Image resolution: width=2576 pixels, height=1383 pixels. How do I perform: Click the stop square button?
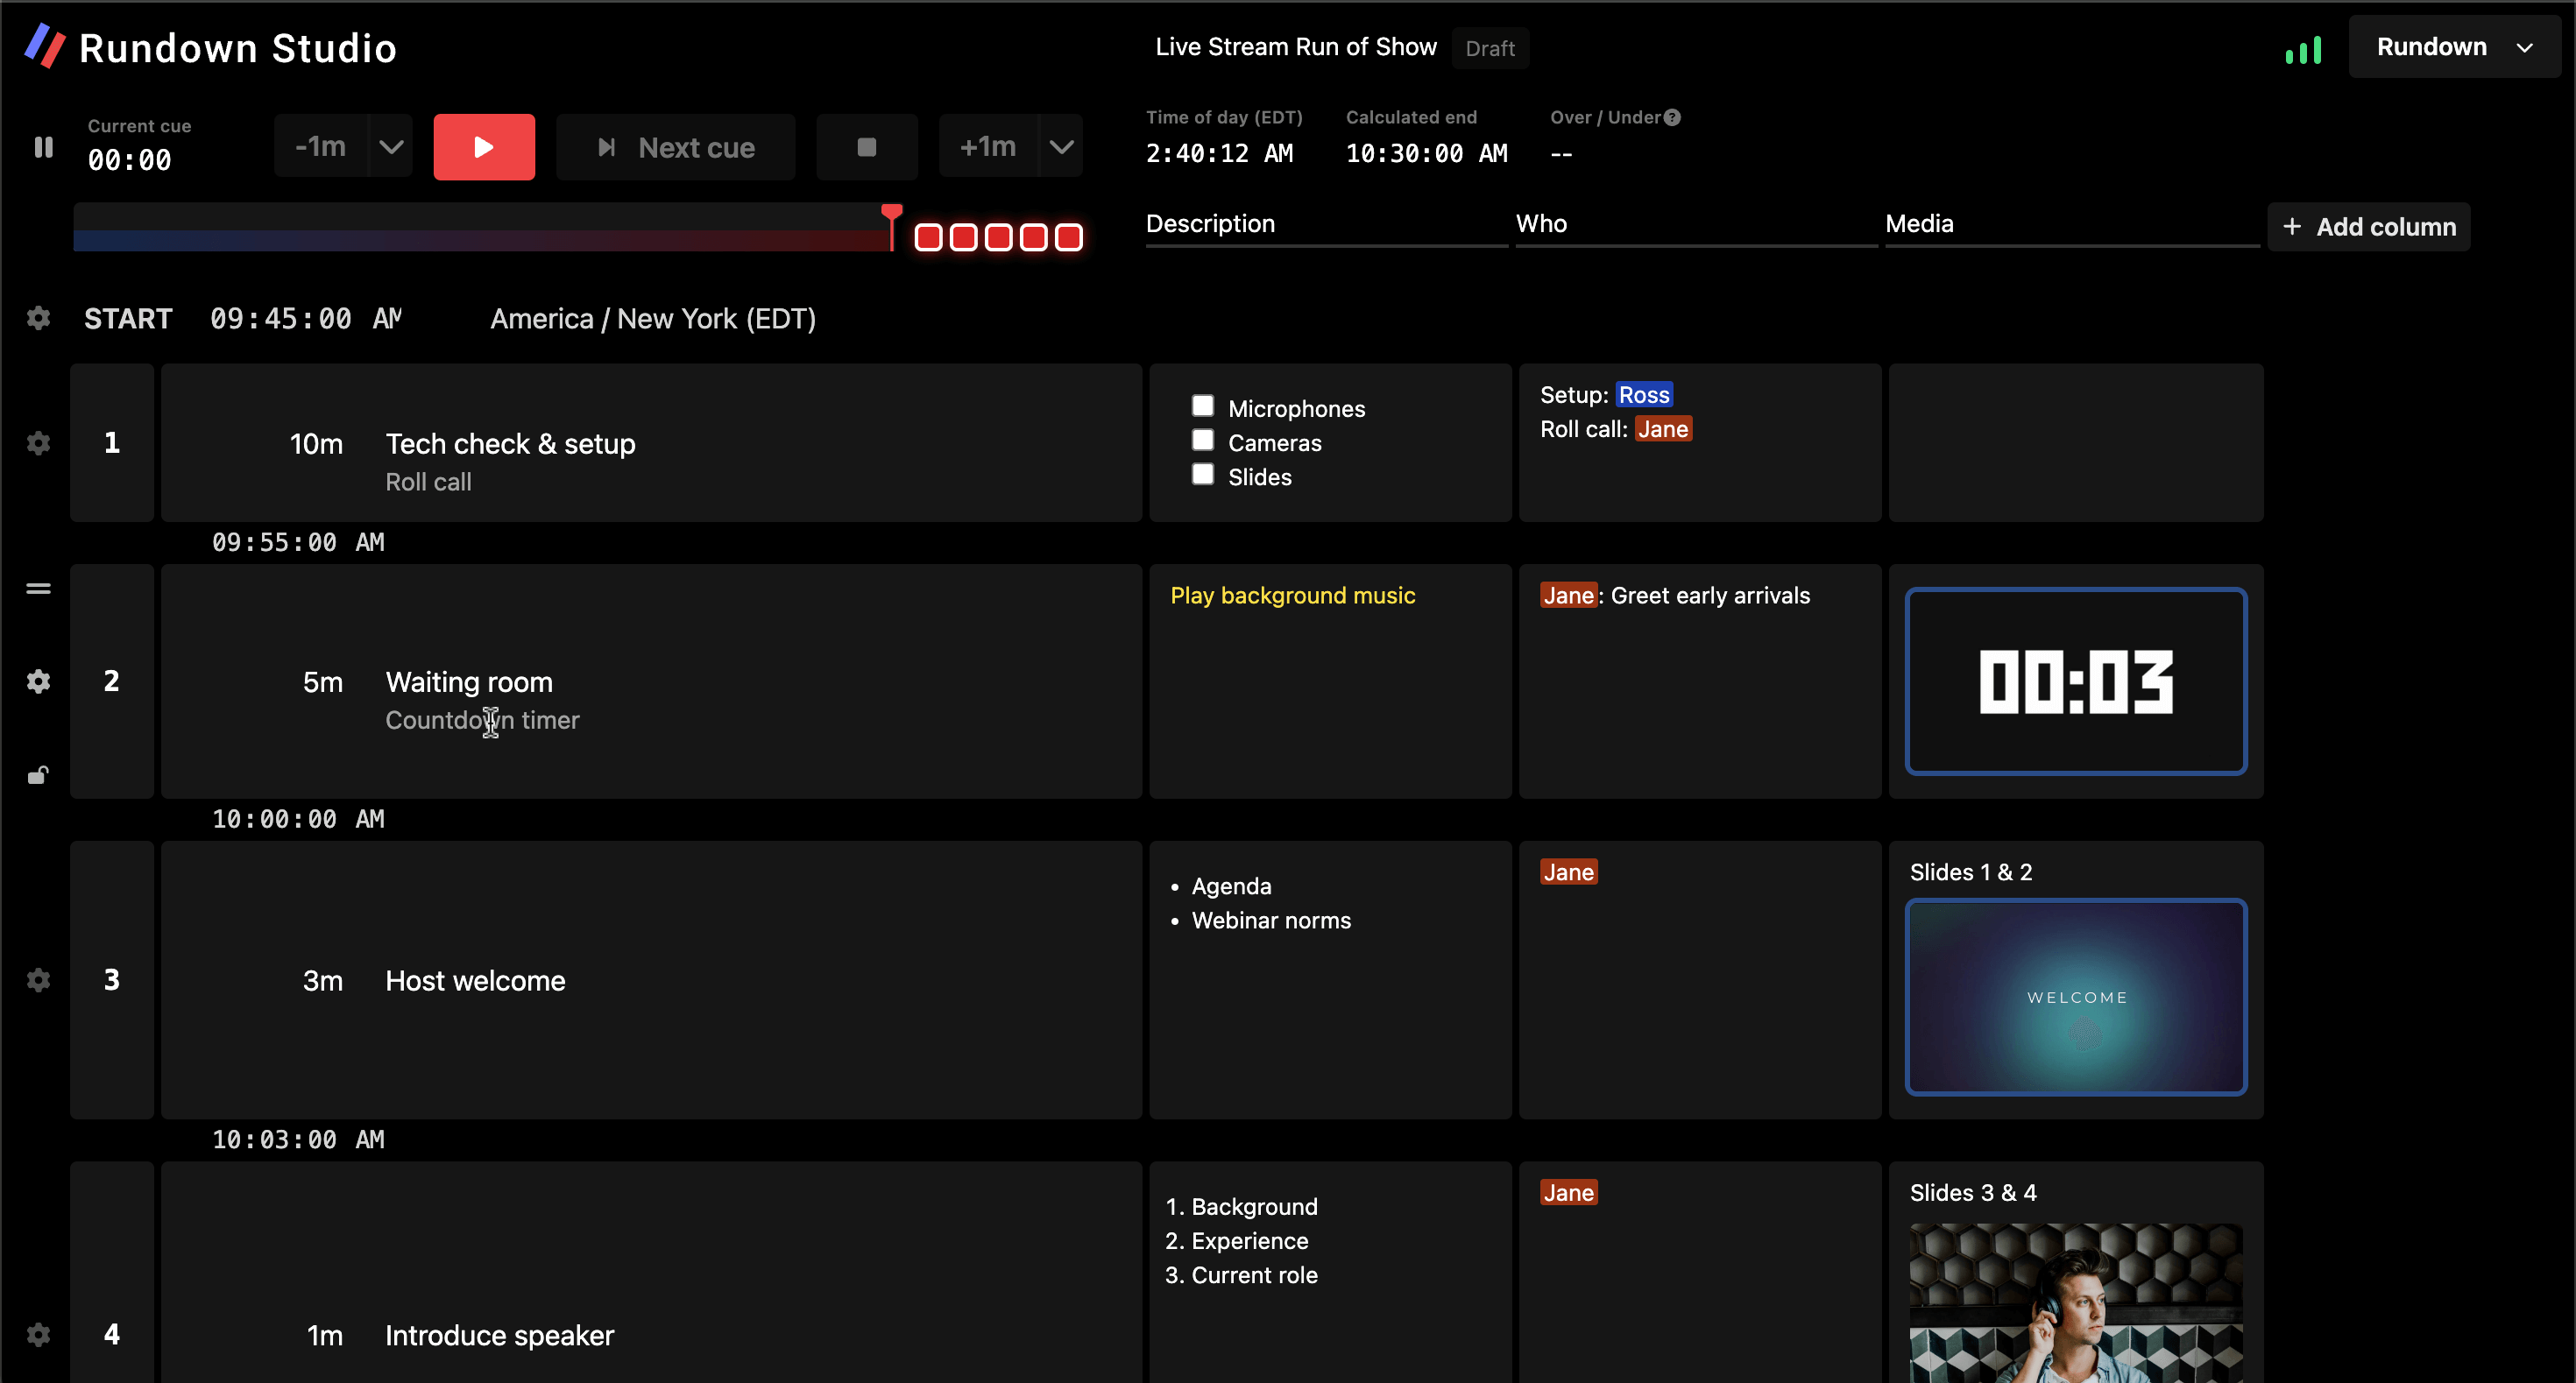coord(867,147)
